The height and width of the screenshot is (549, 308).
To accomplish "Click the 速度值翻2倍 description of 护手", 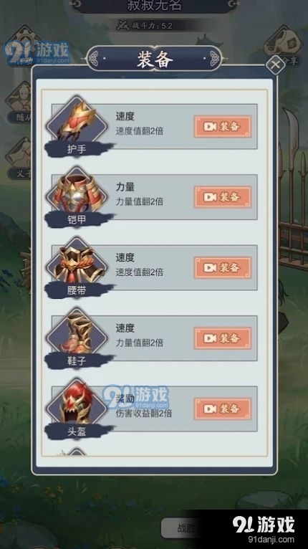I will pos(139,131).
